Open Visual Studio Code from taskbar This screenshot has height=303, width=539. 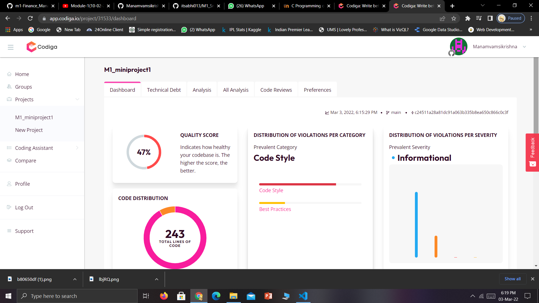(303, 296)
